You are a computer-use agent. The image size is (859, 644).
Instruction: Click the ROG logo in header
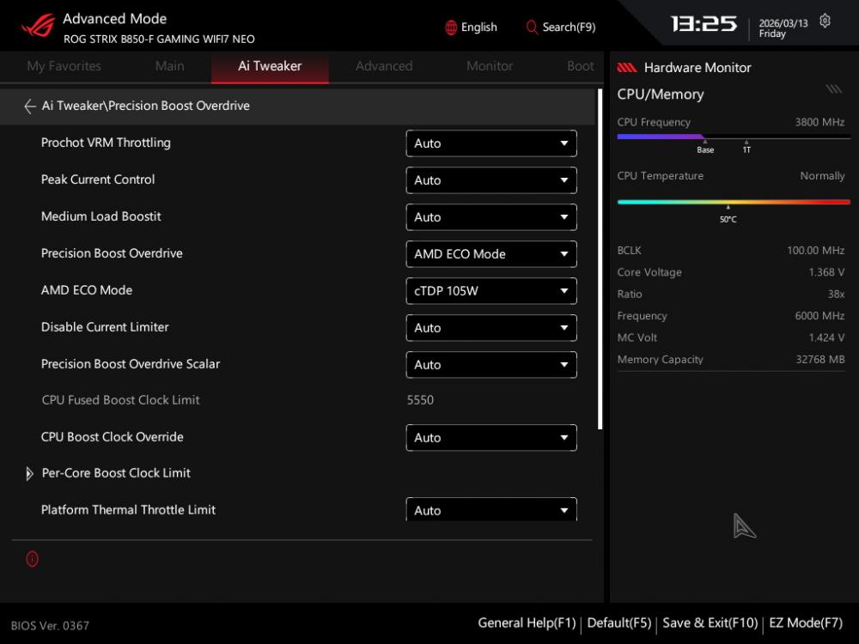click(37, 26)
